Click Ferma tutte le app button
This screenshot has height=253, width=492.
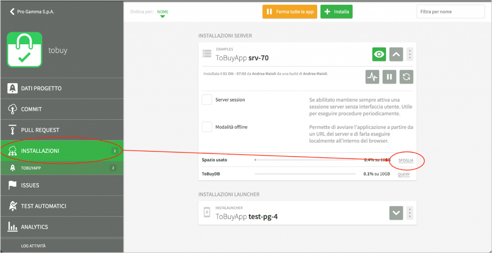coord(290,12)
